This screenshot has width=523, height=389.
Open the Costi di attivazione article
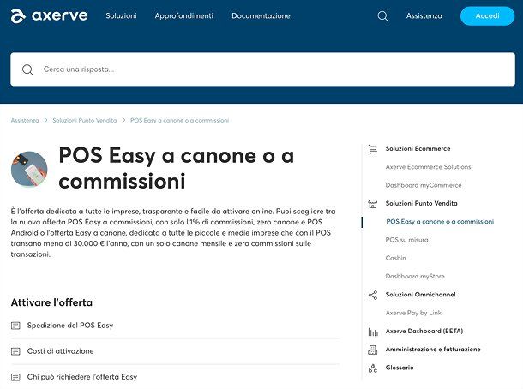[x=60, y=351]
